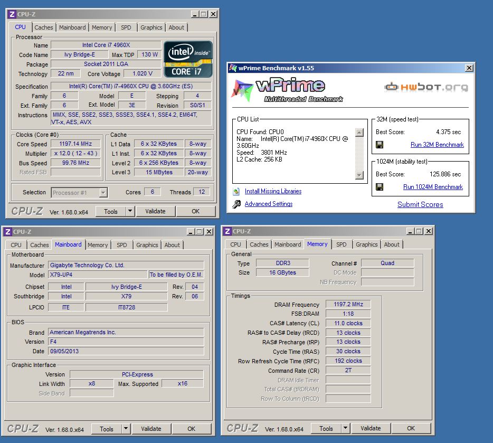Click the Install Missing Libraries icon
493x443 pixels.
click(236, 191)
